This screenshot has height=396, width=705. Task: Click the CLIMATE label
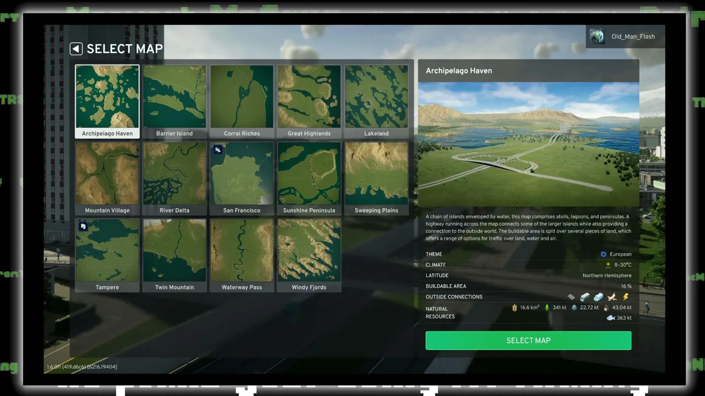click(x=436, y=265)
